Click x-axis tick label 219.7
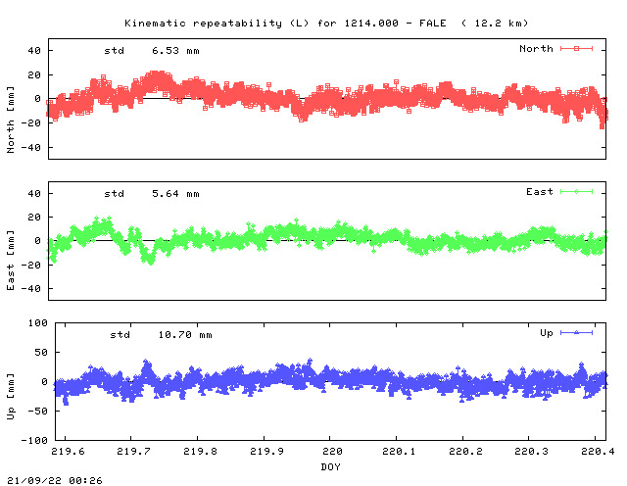Screen dimensions: 627x486 click(x=133, y=451)
